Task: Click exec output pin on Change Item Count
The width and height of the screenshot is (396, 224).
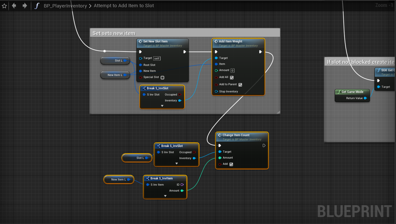Action: click(x=264, y=145)
